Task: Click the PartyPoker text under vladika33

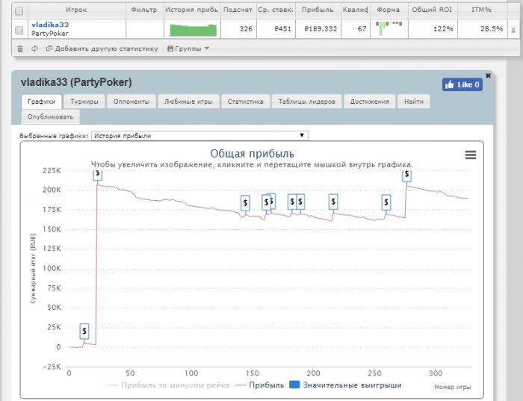Action: (50, 34)
